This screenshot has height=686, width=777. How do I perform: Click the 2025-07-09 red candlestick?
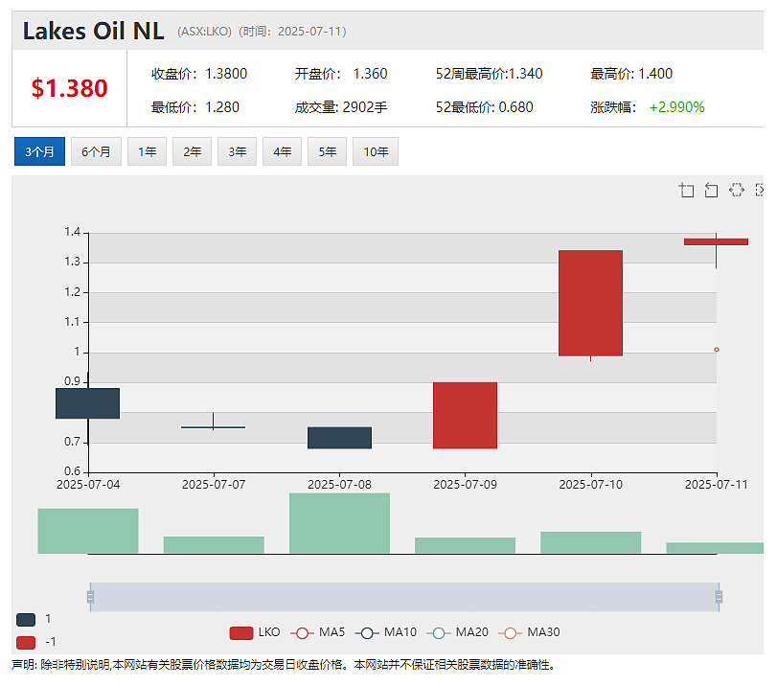point(465,416)
